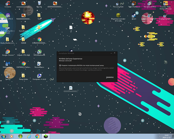Click Internet Explorer in the taskbar
Image resolution: width=174 pixels, height=139 pixels.
pos(29,136)
